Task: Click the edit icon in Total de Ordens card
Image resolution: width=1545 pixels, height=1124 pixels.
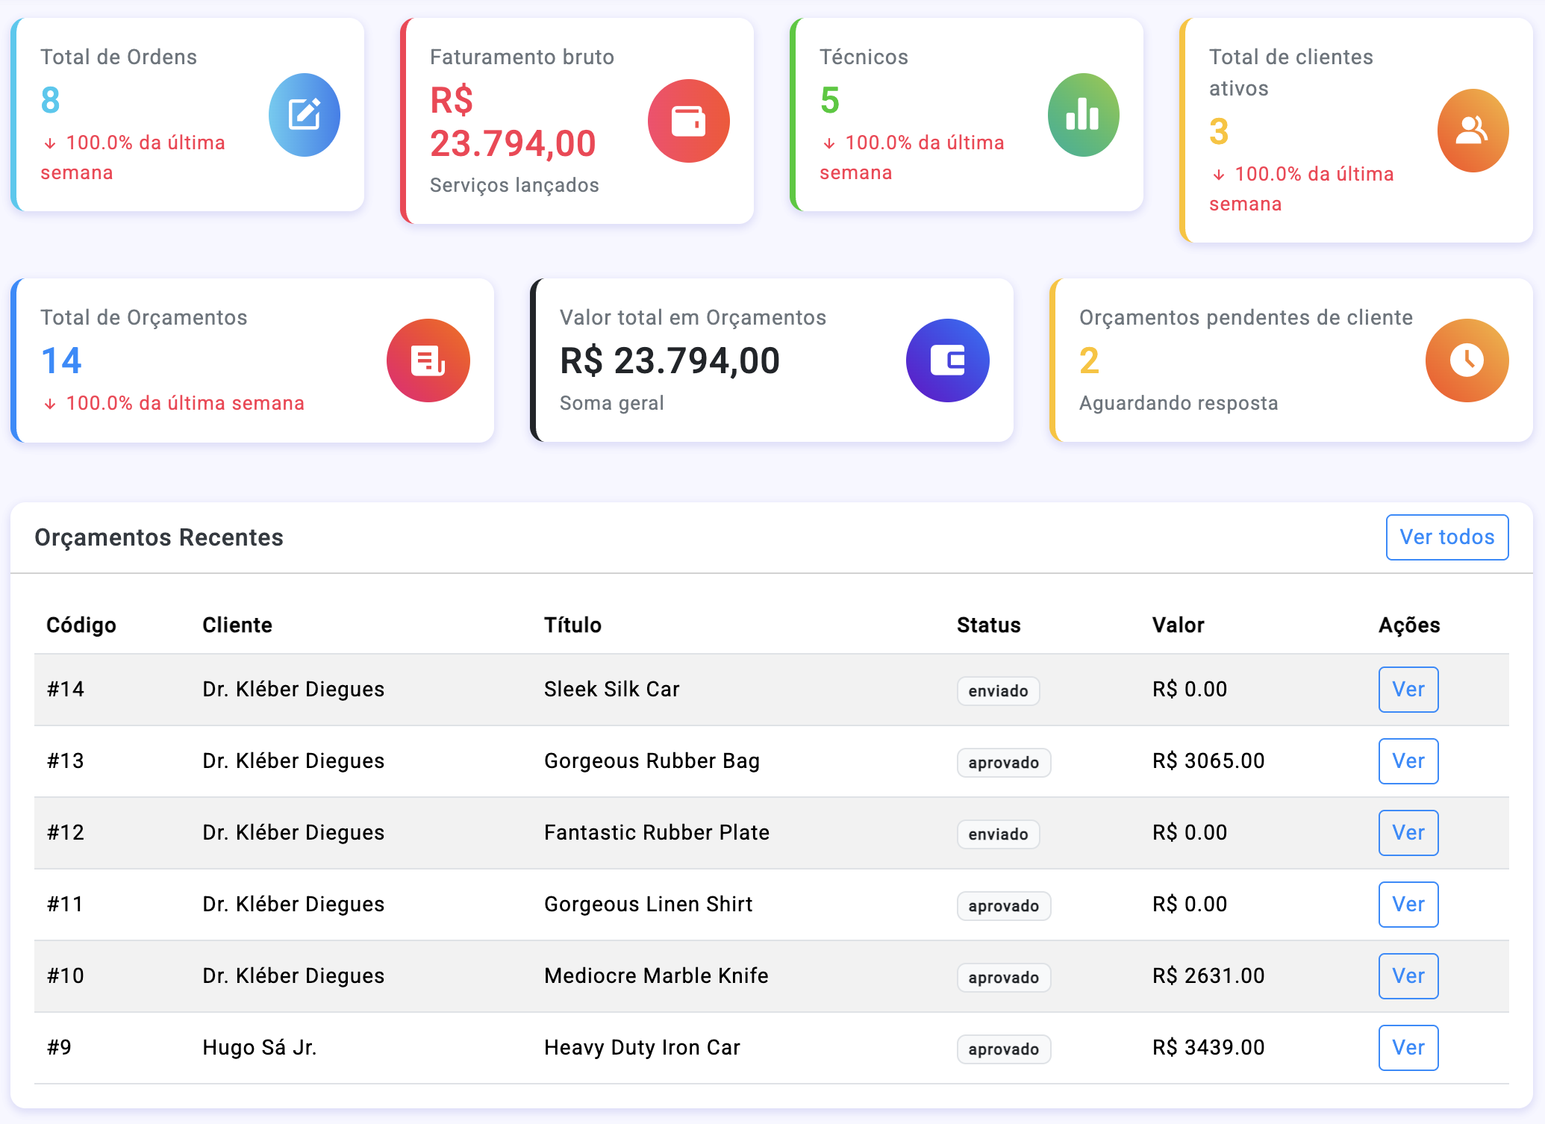Action: [x=305, y=115]
